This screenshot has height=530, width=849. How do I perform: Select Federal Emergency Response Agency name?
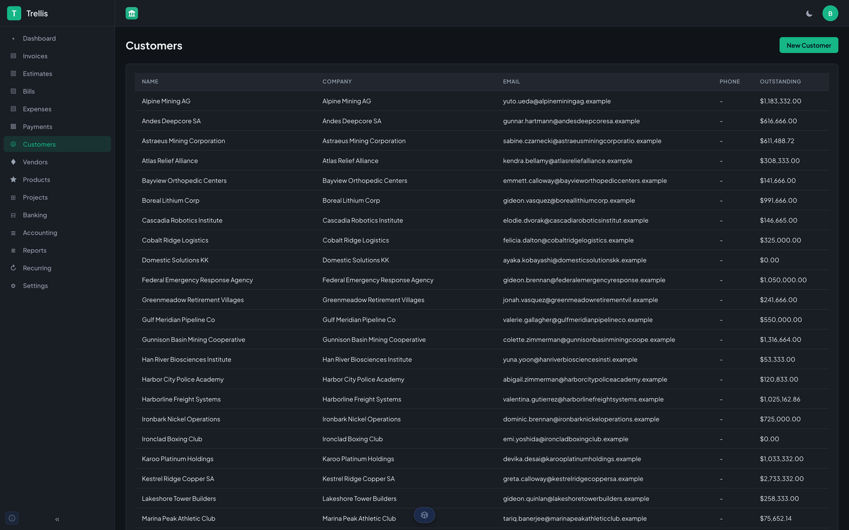click(198, 280)
